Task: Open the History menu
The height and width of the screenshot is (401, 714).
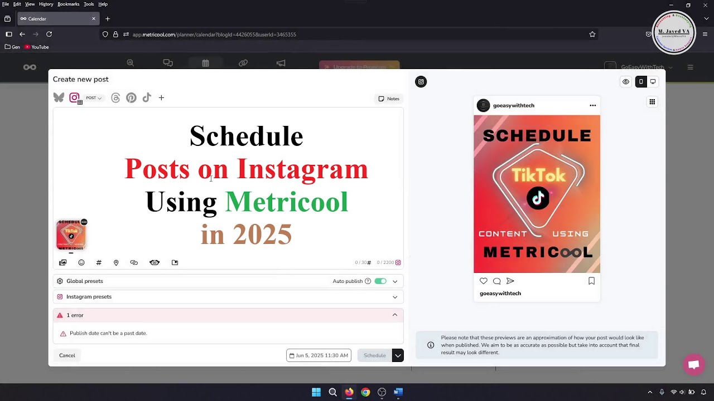Action: [x=46, y=4]
